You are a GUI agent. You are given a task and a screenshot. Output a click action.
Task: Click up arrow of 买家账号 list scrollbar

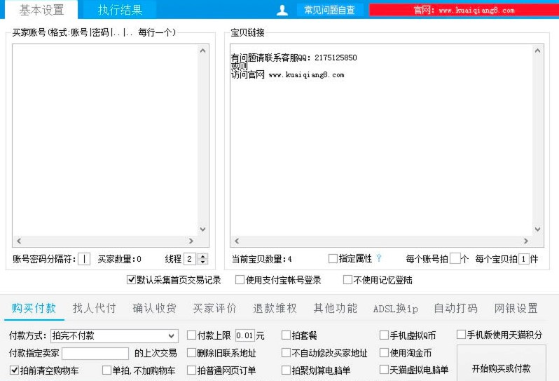pyautogui.click(x=203, y=51)
